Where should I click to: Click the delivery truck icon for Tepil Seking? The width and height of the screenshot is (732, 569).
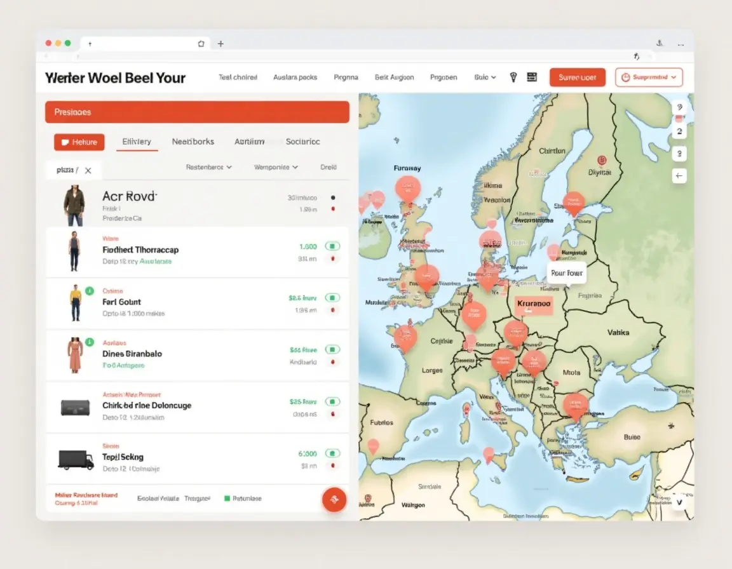[76, 460]
